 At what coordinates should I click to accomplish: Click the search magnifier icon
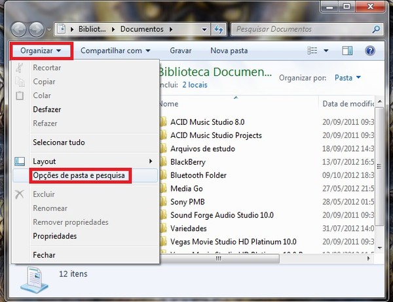(376, 29)
